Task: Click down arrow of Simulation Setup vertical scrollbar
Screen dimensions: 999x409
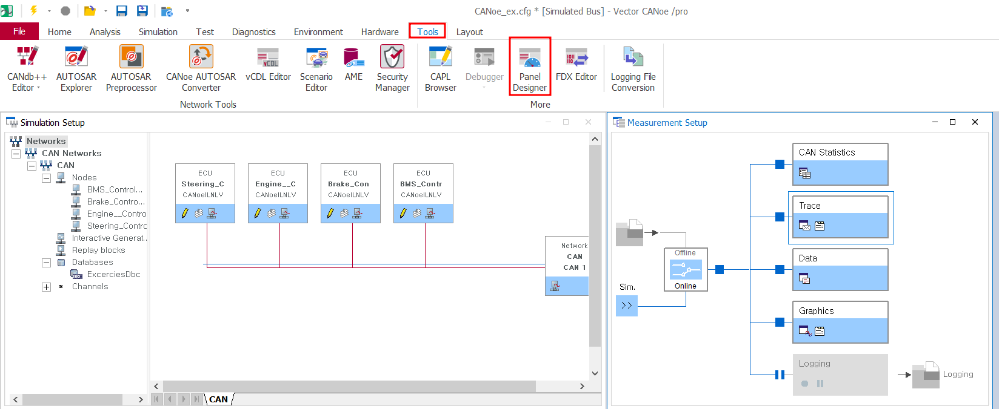Action: [595, 373]
